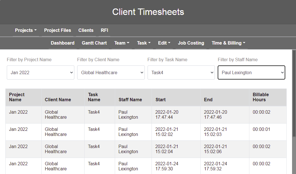
Task: Go to Project Files page
Action: (x=57, y=30)
